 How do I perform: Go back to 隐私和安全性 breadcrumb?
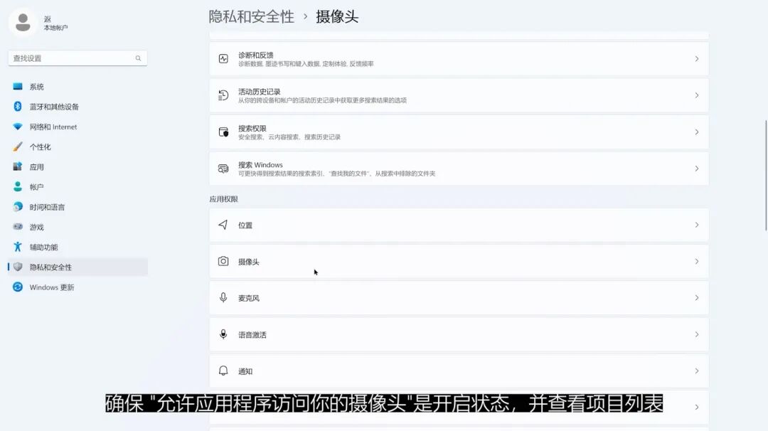251,16
